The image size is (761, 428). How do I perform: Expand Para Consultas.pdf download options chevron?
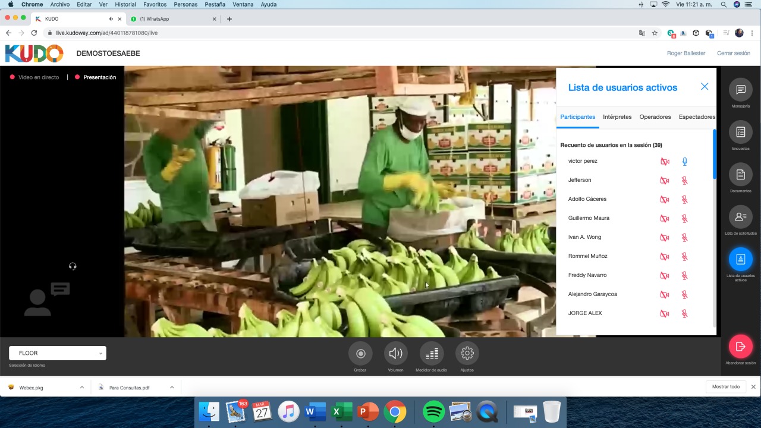pos(172,388)
